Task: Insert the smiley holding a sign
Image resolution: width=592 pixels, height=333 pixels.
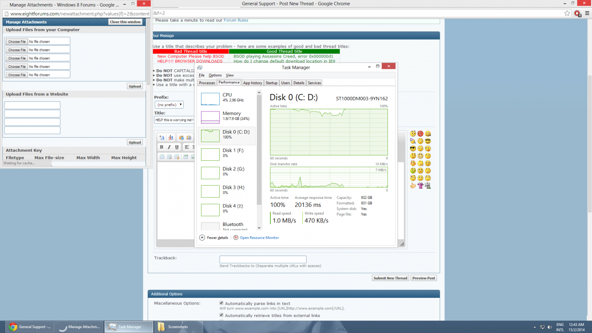Action: point(428,185)
